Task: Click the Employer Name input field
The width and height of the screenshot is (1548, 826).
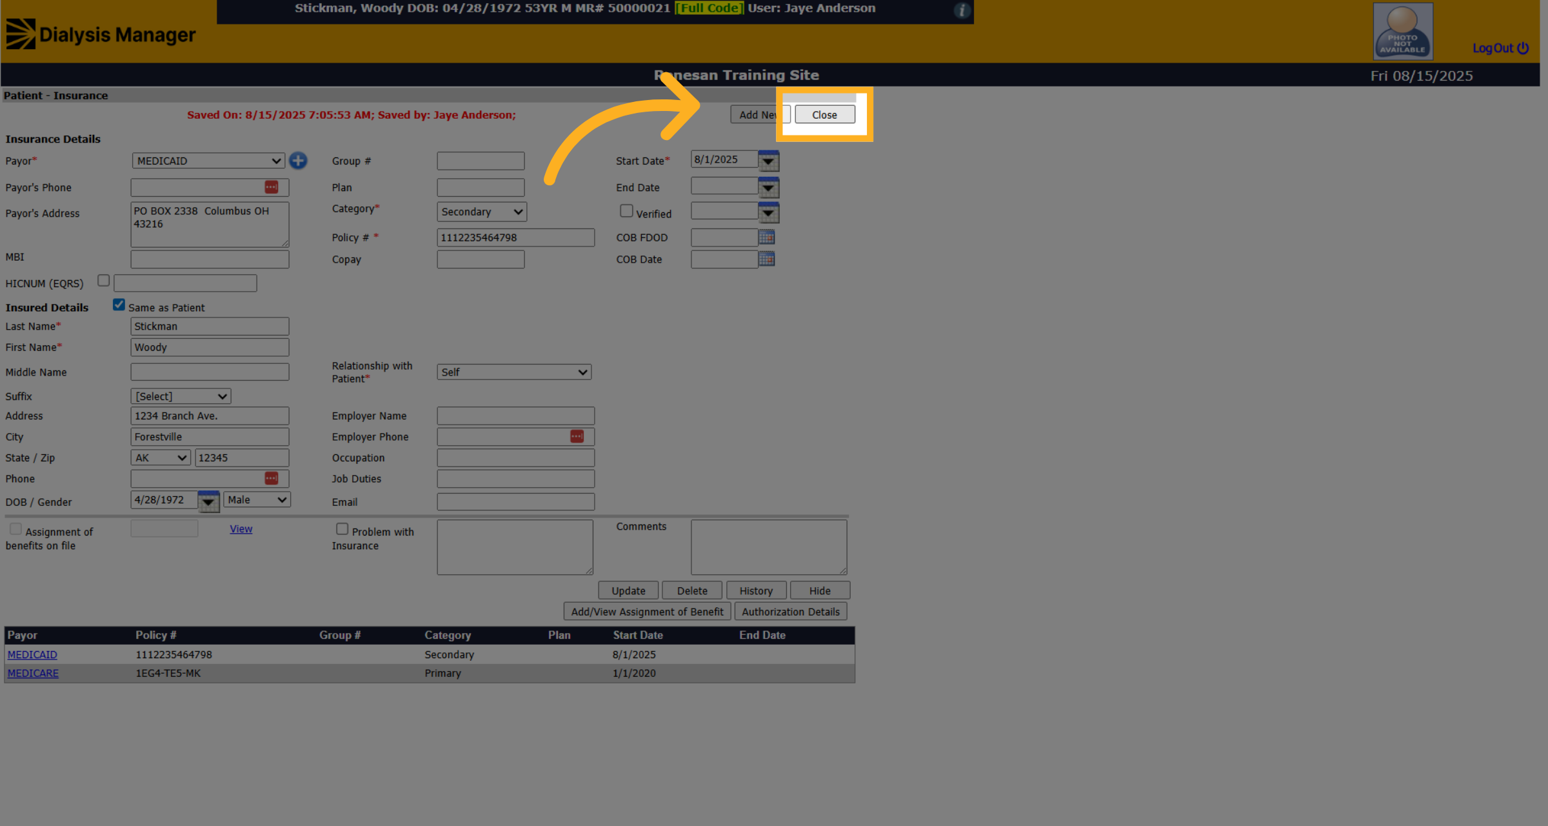Action: click(515, 416)
